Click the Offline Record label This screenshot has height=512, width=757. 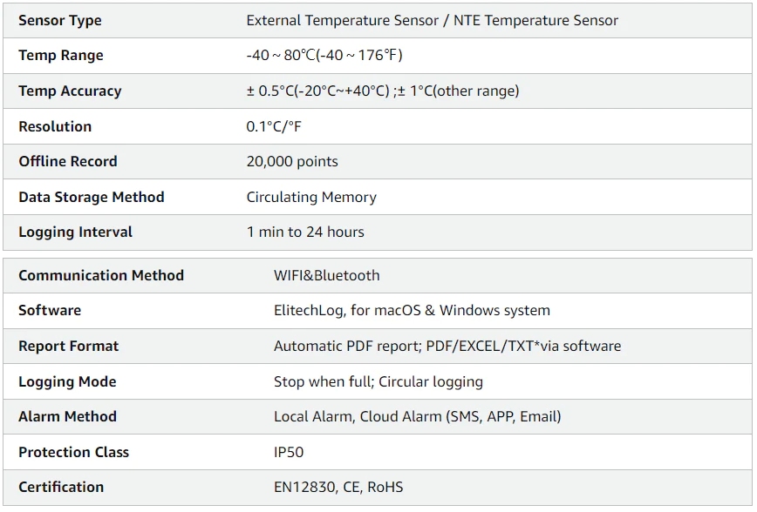[68, 161]
